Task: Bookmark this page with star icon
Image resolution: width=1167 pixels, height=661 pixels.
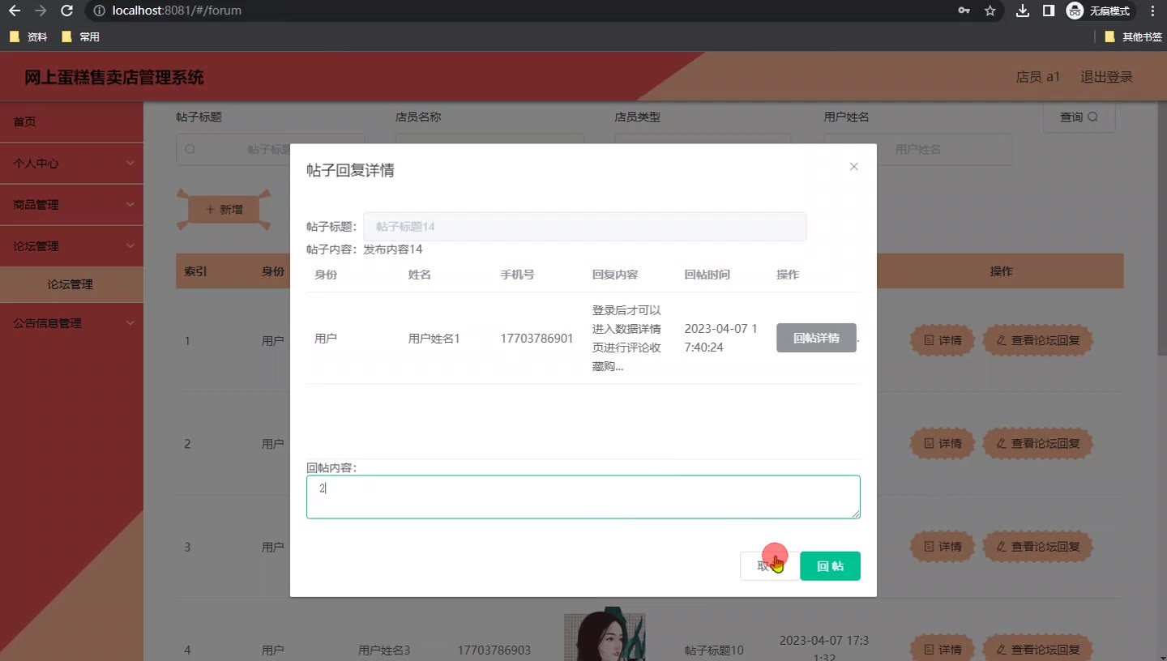Action: (x=990, y=11)
